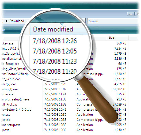Click the 860 KB size value

point(121,43)
